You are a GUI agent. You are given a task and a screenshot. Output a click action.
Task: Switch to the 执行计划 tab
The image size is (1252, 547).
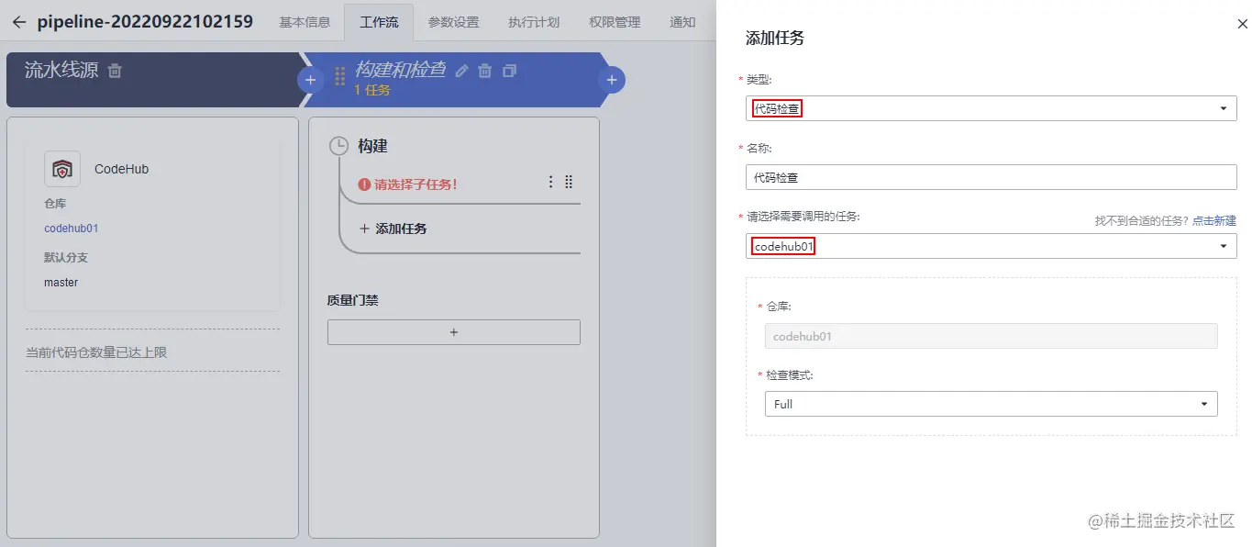(534, 22)
